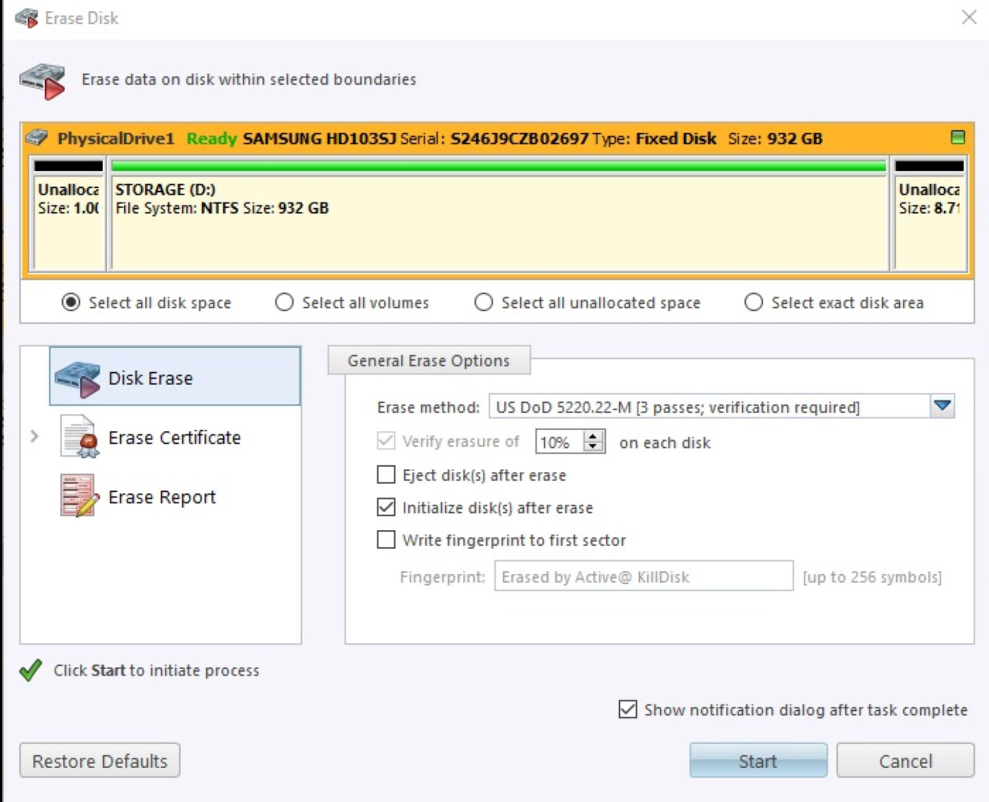Screen dimensions: 989x802
Task: Expand the Erase Certificate tree item
Action: pos(34,436)
